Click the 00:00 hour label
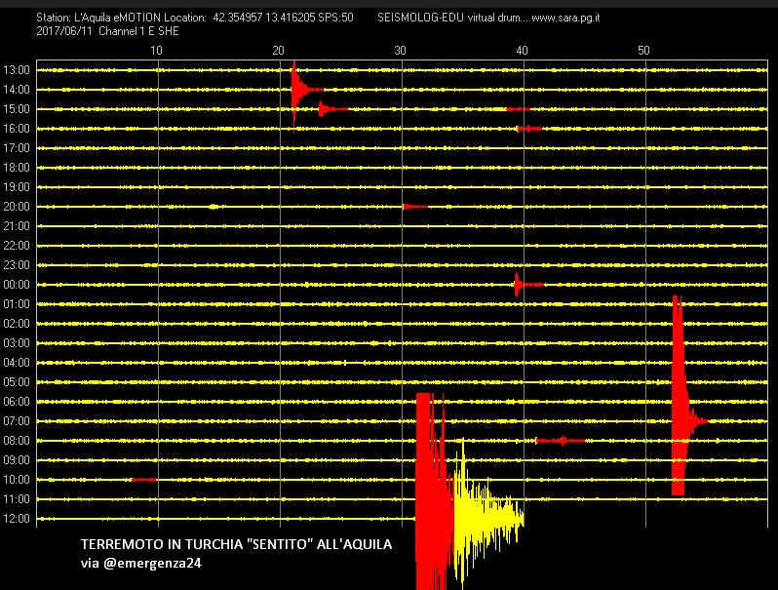This screenshot has width=778, height=590. (x=17, y=285)
